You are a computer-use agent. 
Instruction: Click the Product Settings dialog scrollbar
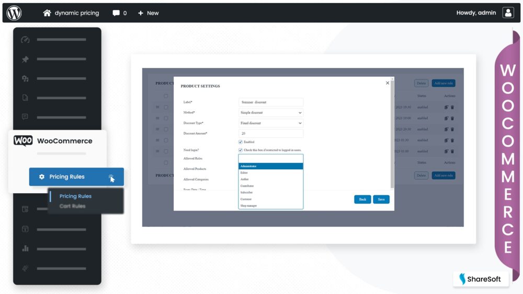(x=392, y=133)
